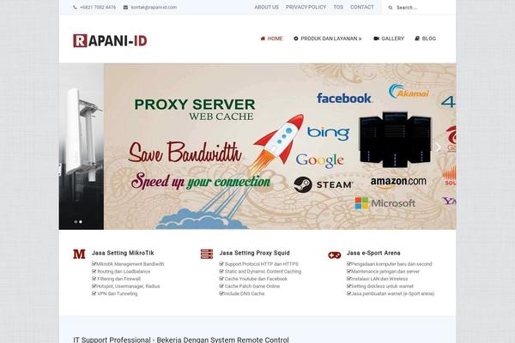Click the next slide arrow on banner

click(438, 147)
